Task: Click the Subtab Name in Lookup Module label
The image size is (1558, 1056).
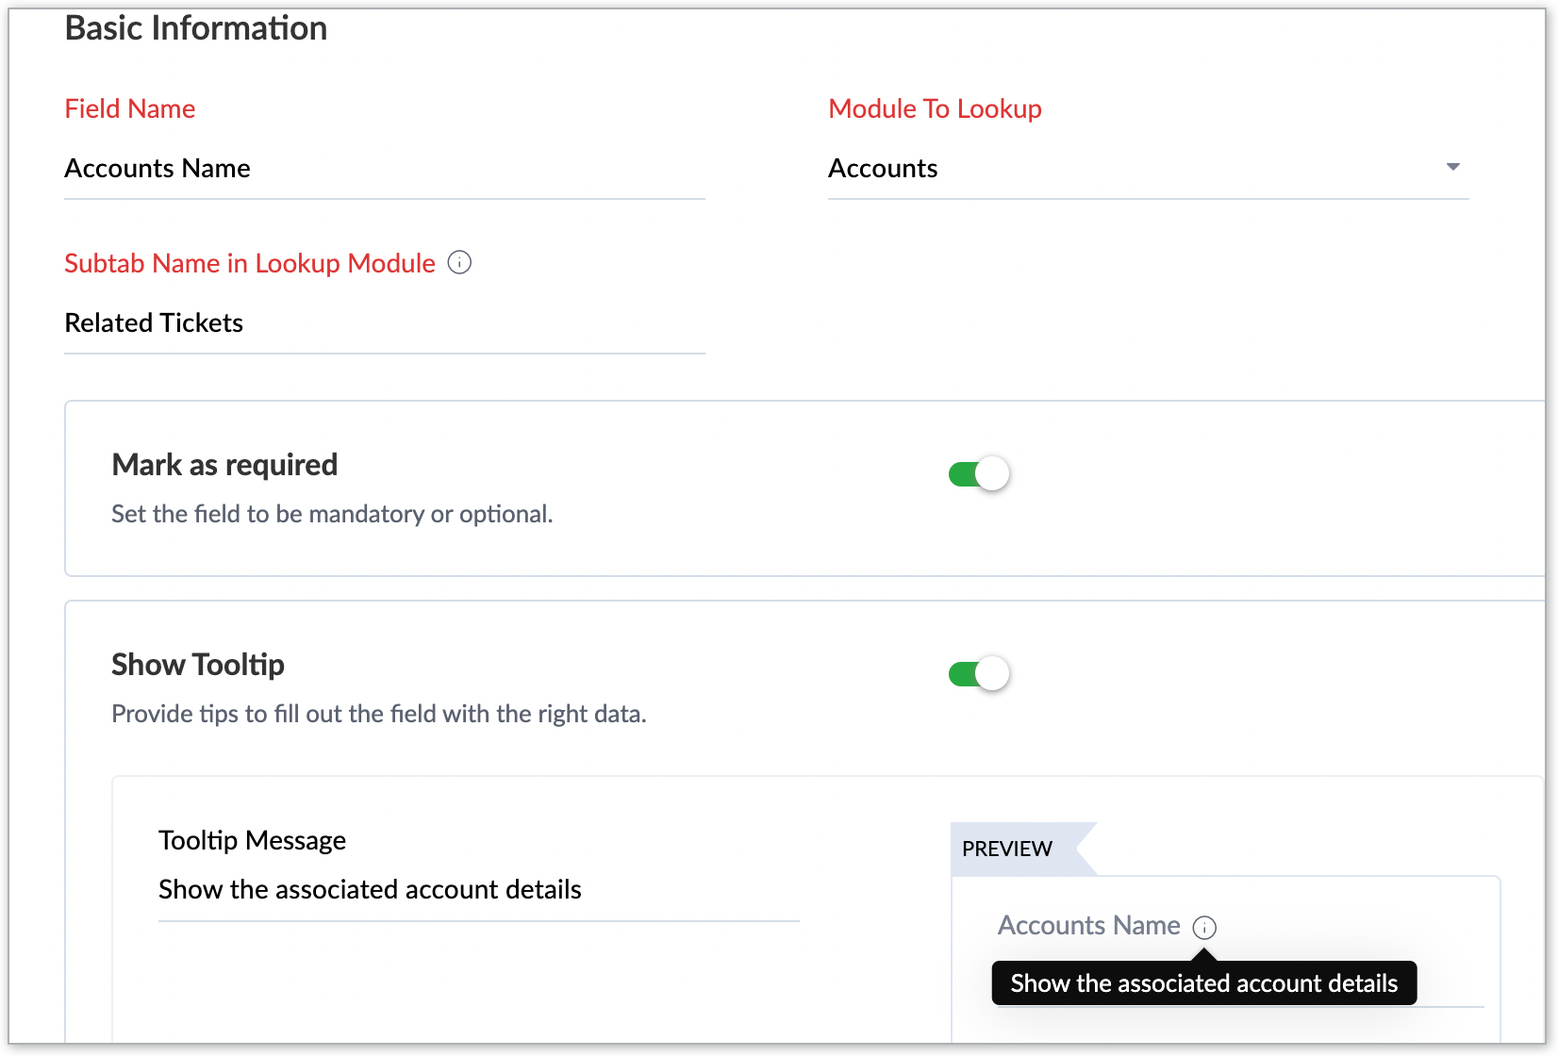Action: tap(250, 264)
